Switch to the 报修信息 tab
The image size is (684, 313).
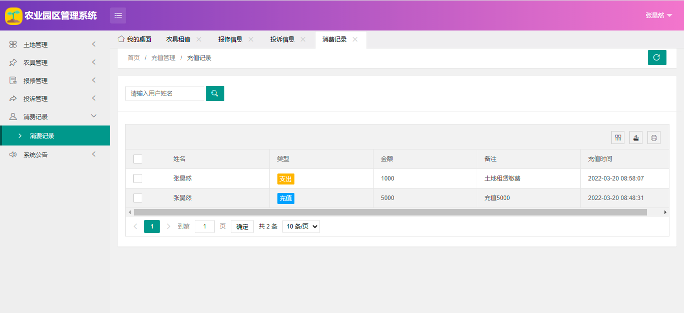tap(230, 39)
